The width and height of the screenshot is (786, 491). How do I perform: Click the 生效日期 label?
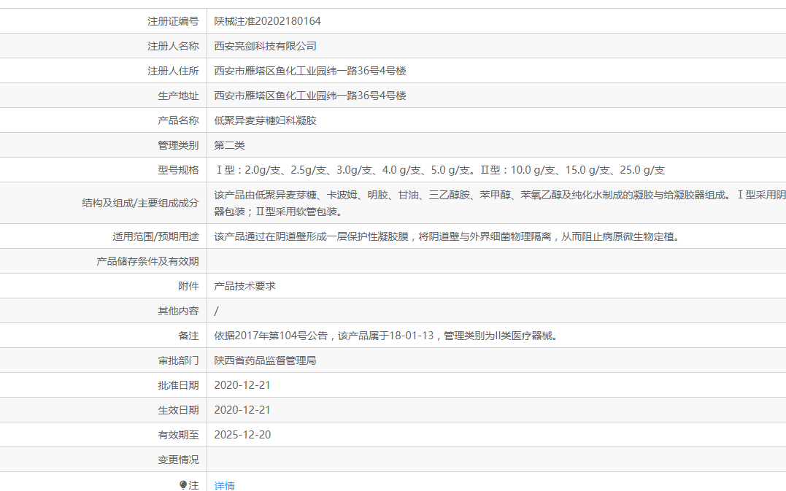tap(178, 410)
